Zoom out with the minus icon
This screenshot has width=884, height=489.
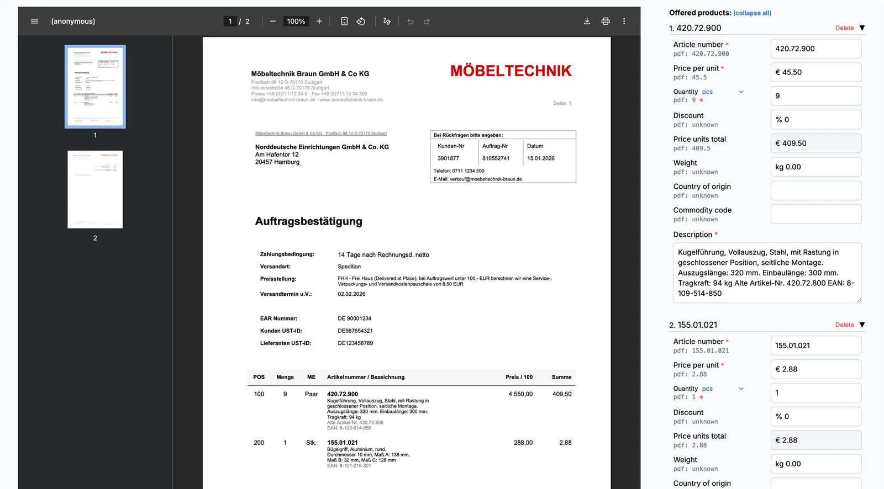point(273,22)
